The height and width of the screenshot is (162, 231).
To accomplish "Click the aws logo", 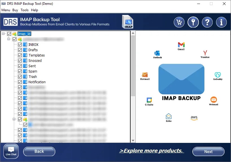I will [x=194, y=118].
